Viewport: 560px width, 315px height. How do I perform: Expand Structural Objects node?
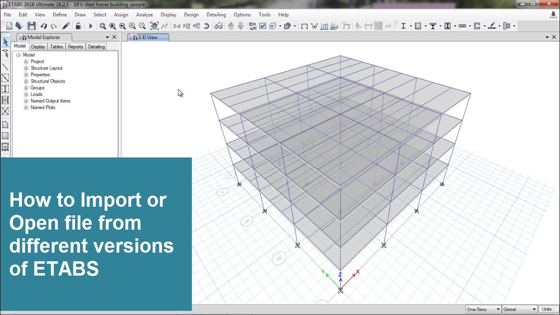(x=26, y=81)
